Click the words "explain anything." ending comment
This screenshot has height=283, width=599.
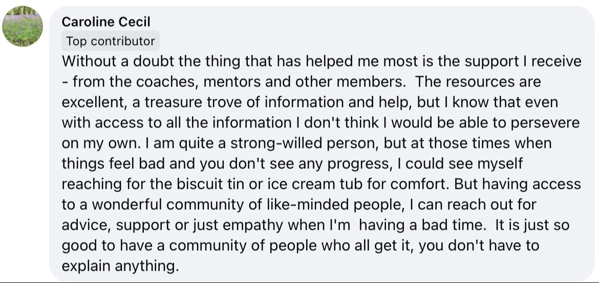click(120, 266)
